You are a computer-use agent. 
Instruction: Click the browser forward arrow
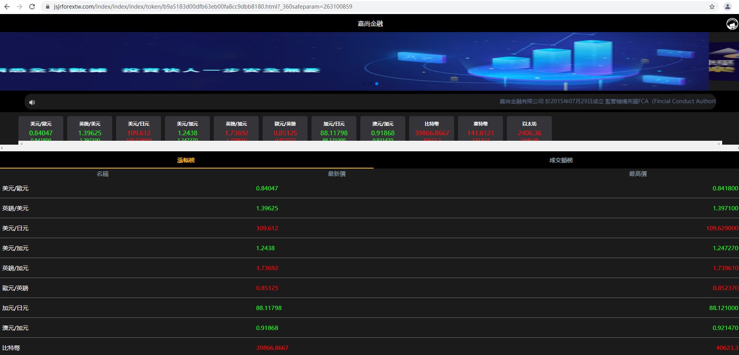tap(20, 7)
